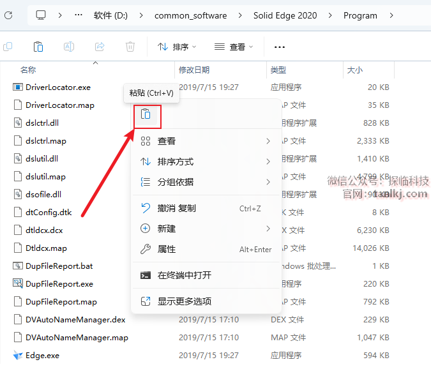Expand chevron after the This PC icon
Viewport: 431px width, 369px height.
pyautogui.click(x=59, y=15)
